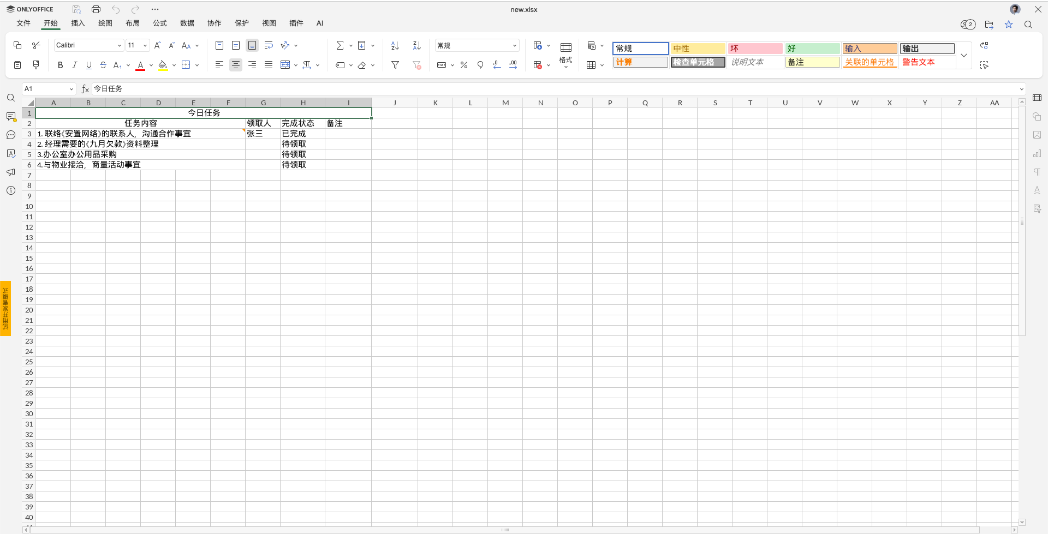Toggle Wrap text
The height and width of the screenshot is (534, 1048).
click(x=269, y=45)
